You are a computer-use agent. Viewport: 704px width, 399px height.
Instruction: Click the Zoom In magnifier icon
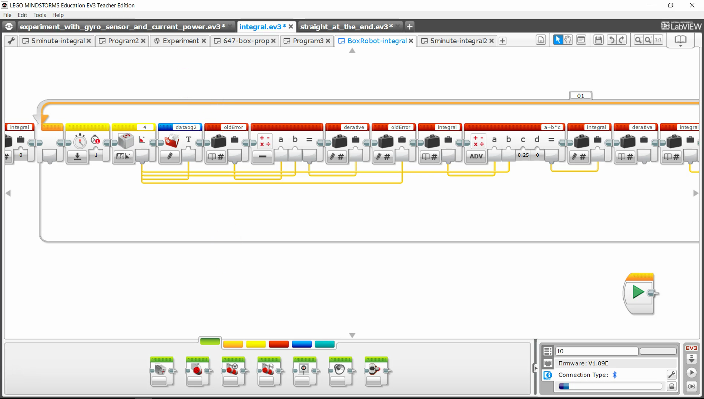[x=648, y=40]
